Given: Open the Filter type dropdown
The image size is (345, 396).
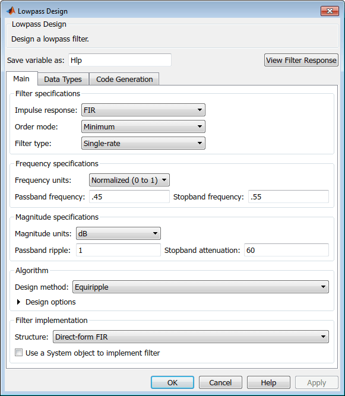Looking at the screenshot, I should (143, 143).
